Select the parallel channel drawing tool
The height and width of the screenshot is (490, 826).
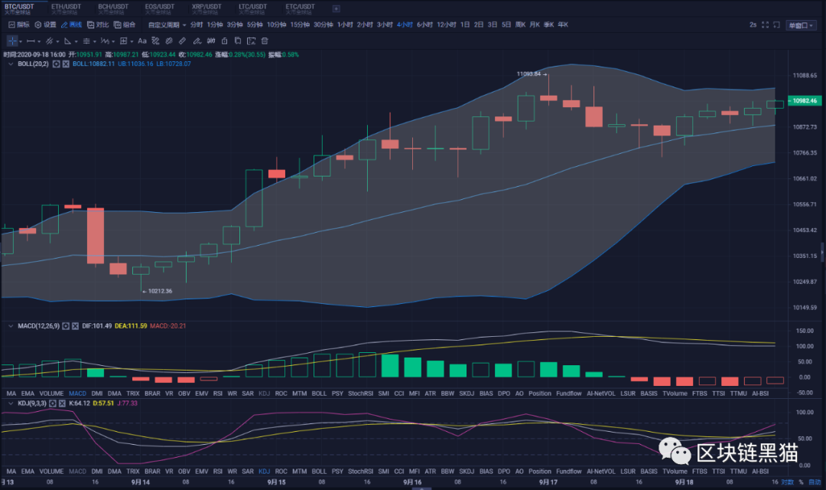coord(49,41)
